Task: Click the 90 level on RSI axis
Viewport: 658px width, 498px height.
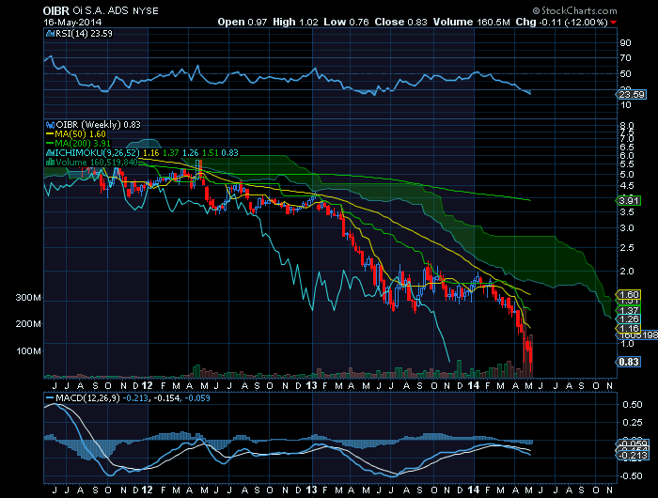Action: (625, 43)
